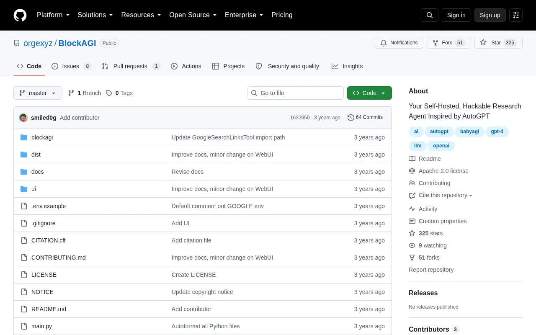536x335 pixels.
Task: Click the file icon for .env.example
Action: point(24,206)
